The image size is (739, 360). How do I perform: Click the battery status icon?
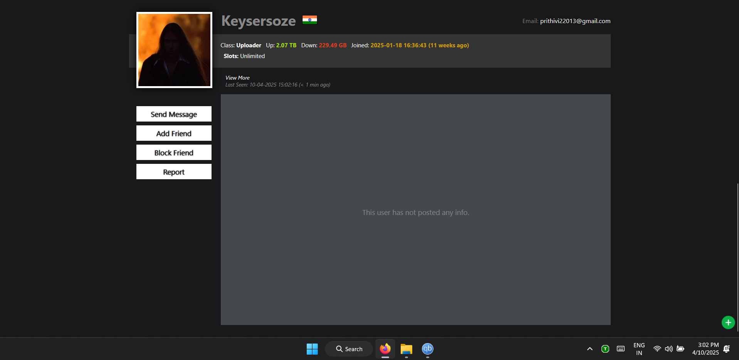tap(680, 349)
